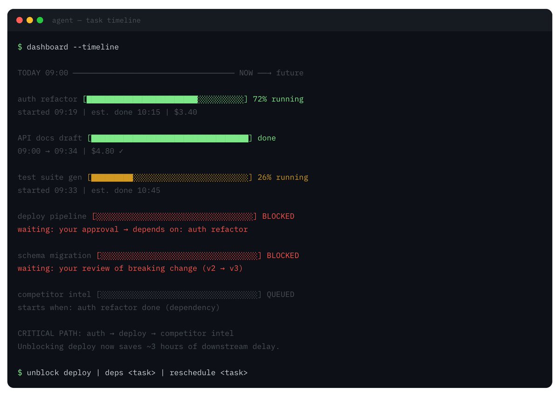Click the red BLOCKED status for deploy pipeline
The width and height of the screenshot is (559, 394).
click(278, 216)
